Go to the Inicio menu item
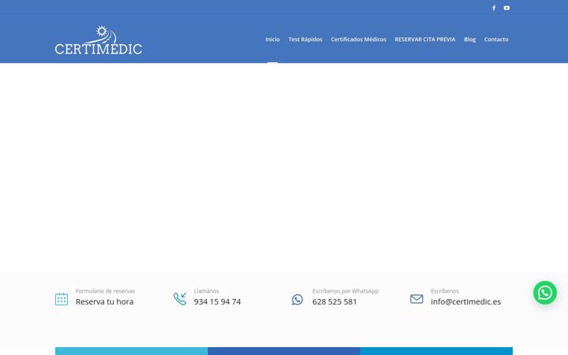 point(272,39)
